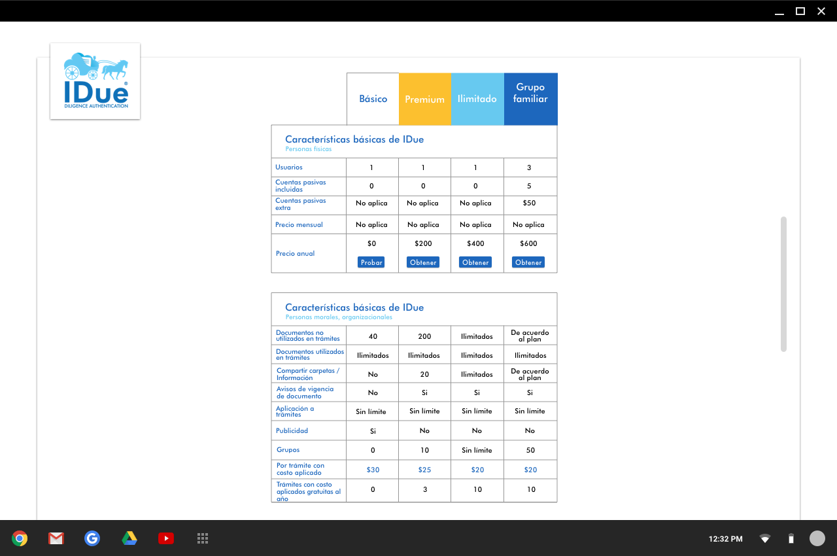Click the battery status icon
Screen dimensions: 837x556
click(791, 539)
